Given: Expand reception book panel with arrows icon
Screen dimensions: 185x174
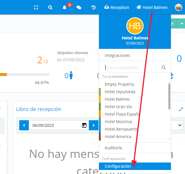Looking at the screenshot, I should [x=181, y=109].
